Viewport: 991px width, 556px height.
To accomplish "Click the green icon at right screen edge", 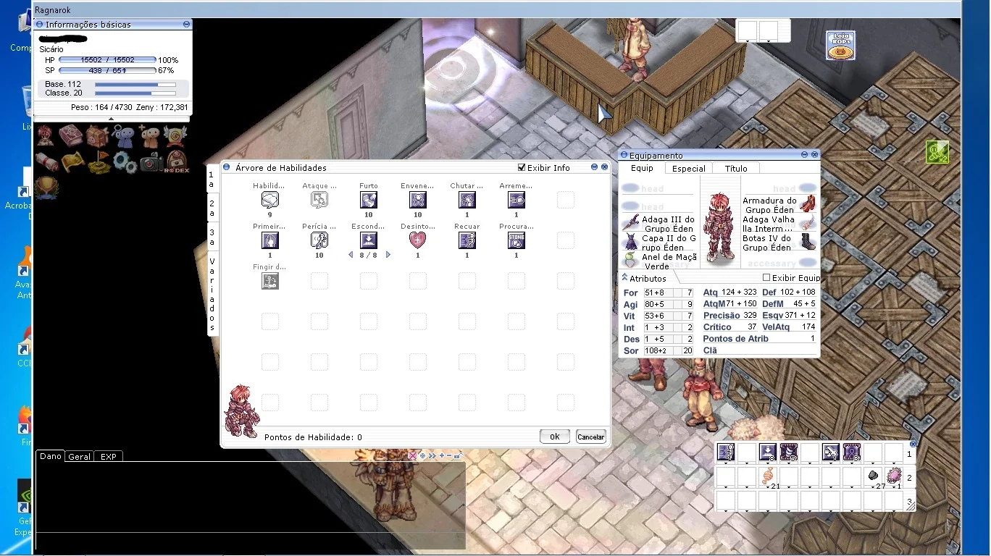I will pyautogui.click(x=937, y=151).
